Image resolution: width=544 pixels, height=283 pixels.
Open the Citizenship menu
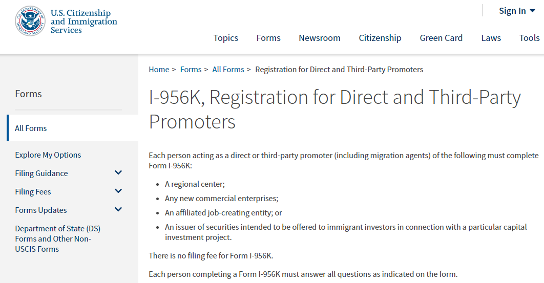(x=380, y=38)
